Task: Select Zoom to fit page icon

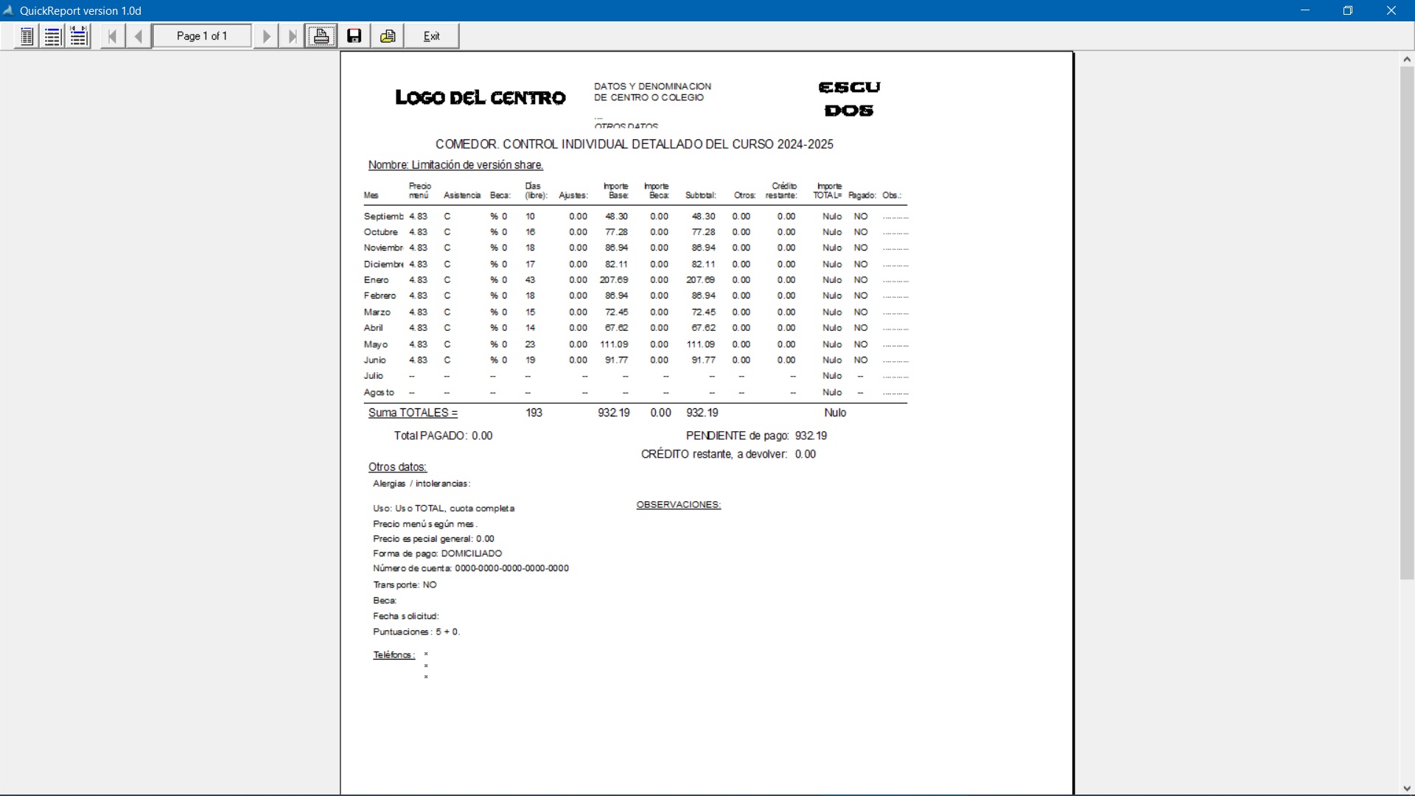Action: click(x=27, y=36)
